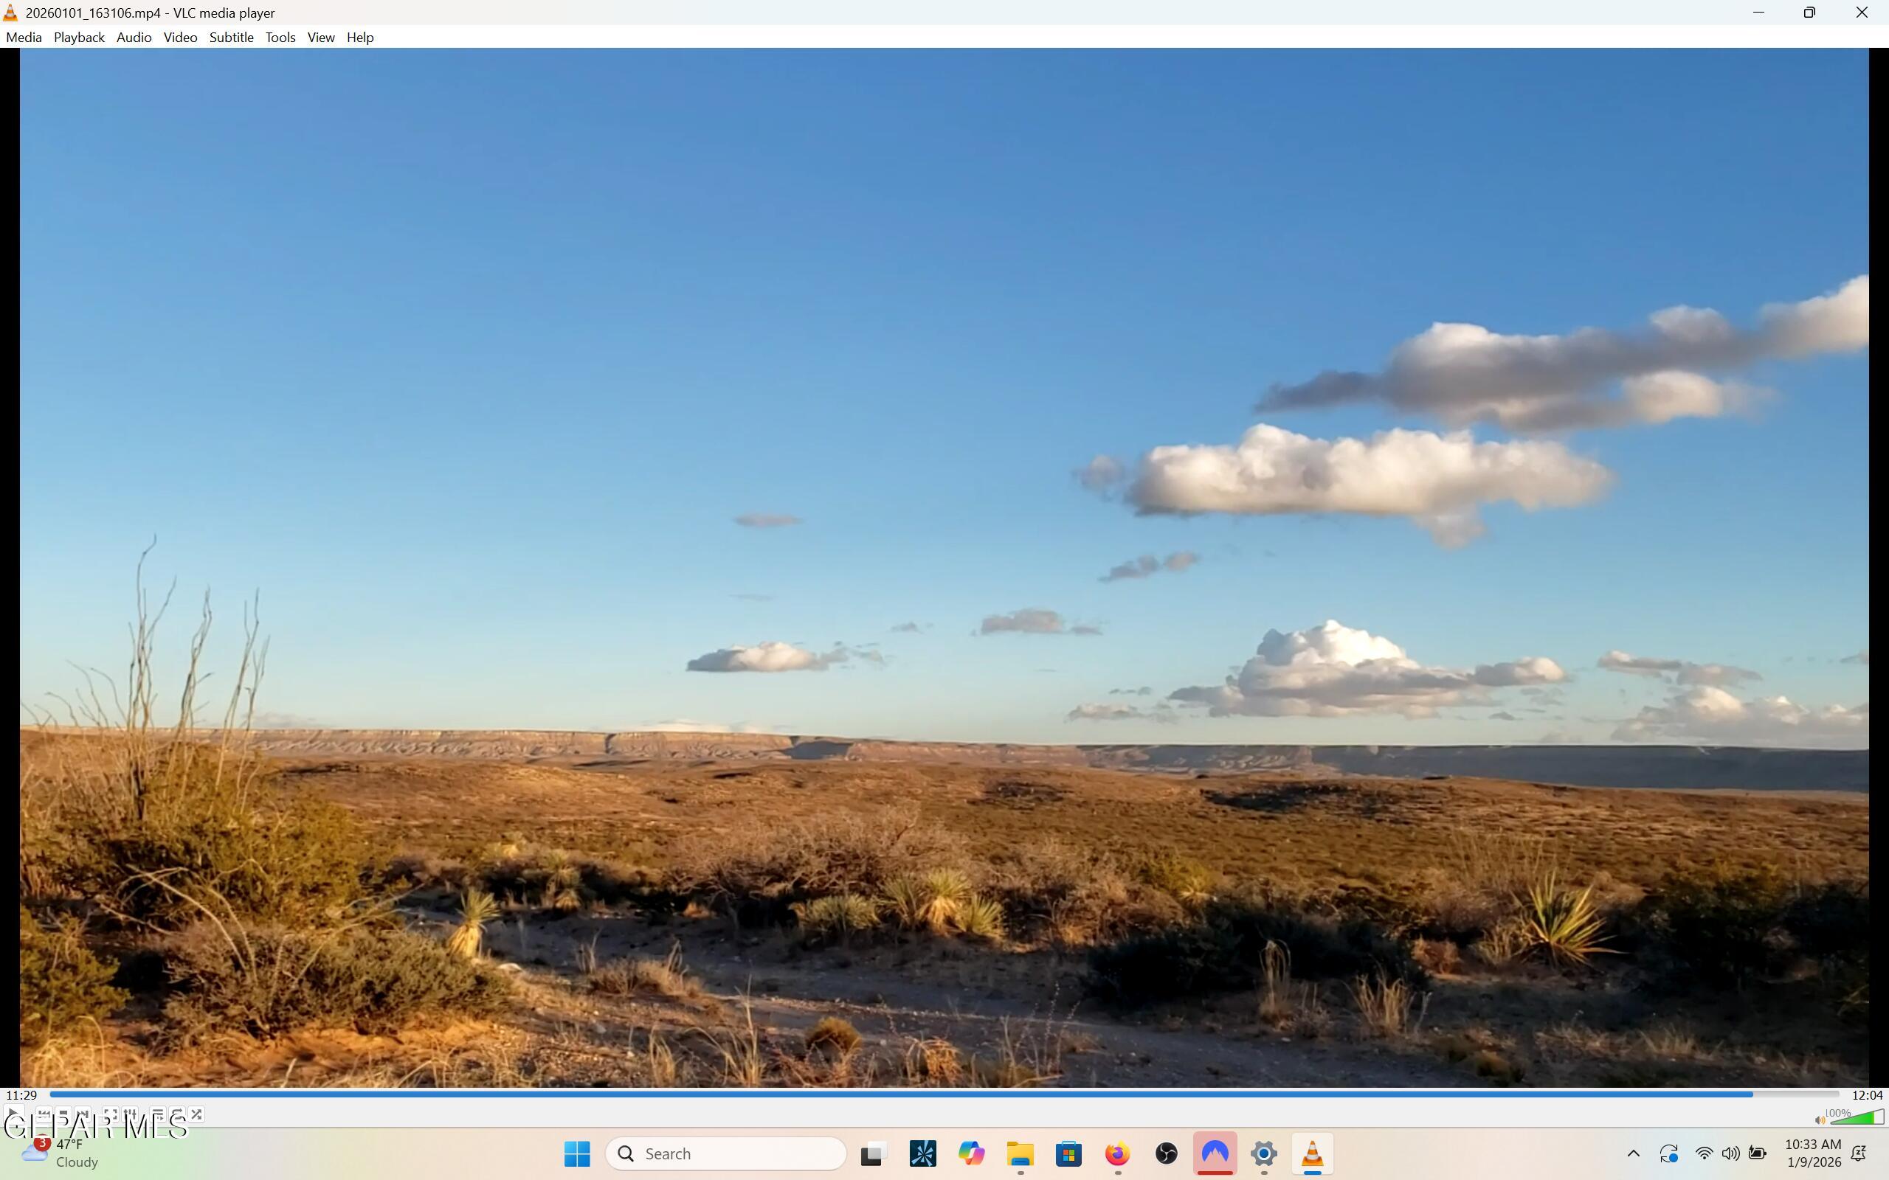Toggle random shuffle playback

point(196,1114)
